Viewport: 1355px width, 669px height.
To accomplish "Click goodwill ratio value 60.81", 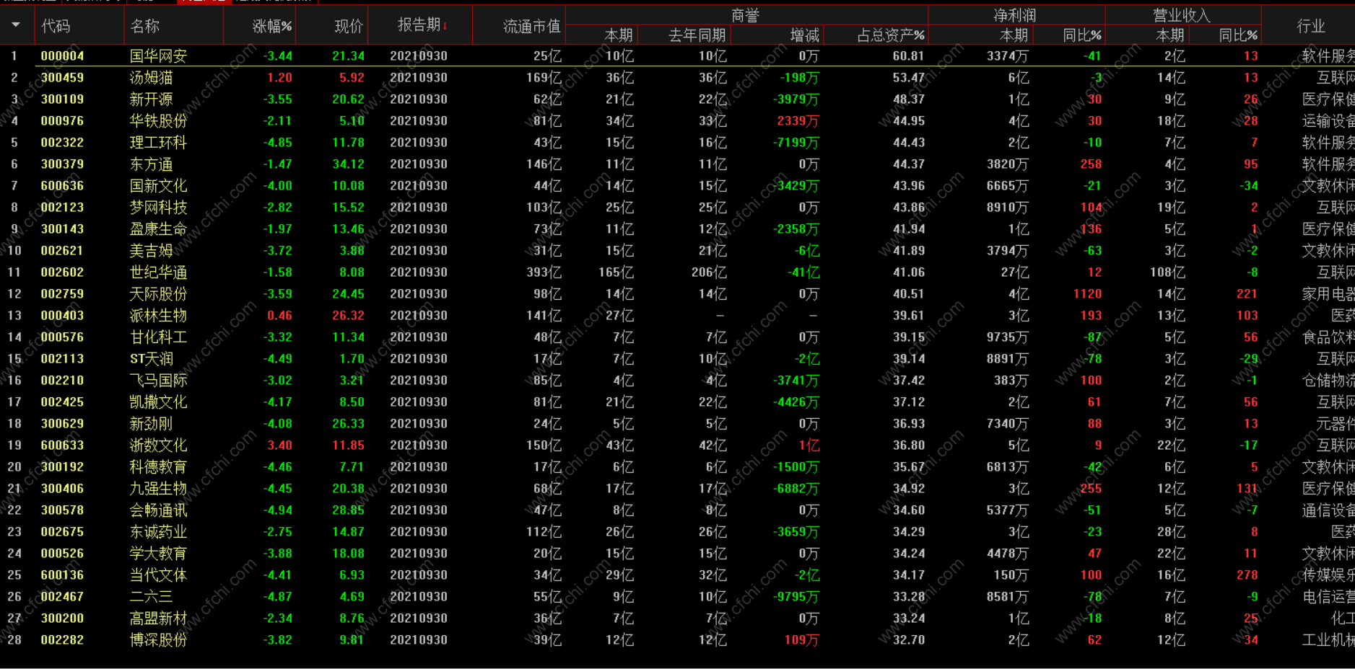I will pyautogui.click(x=909, y=56).
